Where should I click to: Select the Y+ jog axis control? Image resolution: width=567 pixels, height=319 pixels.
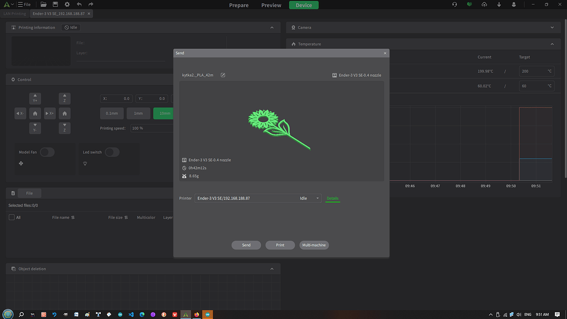pyautogui.click(x=35, y=99)
